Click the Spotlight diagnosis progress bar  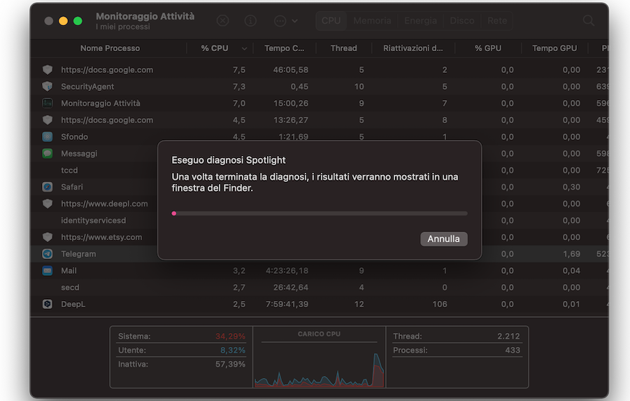point(320,213)
